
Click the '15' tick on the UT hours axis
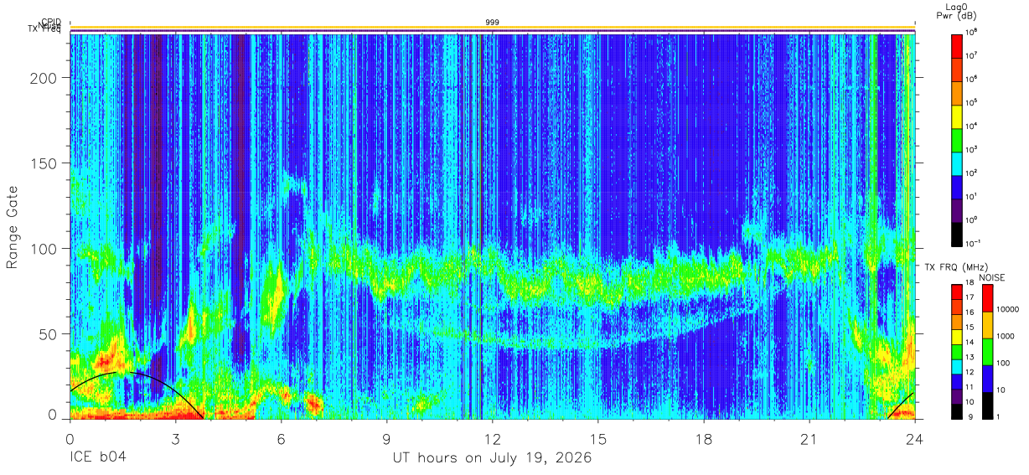[598, 439]
